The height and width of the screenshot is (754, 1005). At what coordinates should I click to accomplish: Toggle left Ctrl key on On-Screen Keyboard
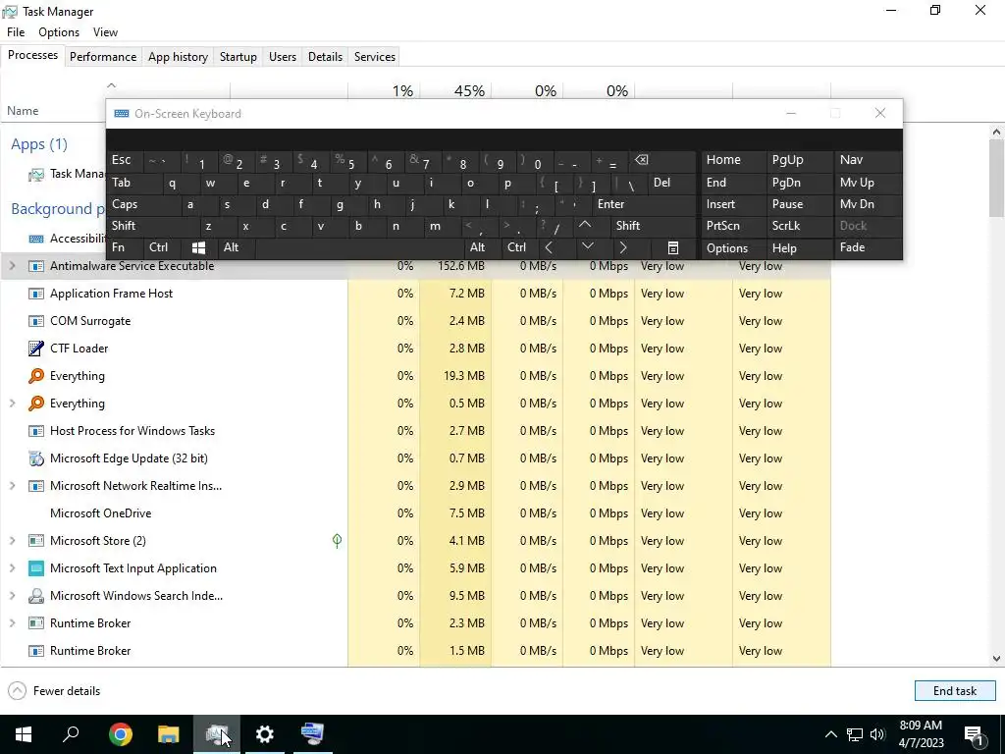click(x=162, y=247)
